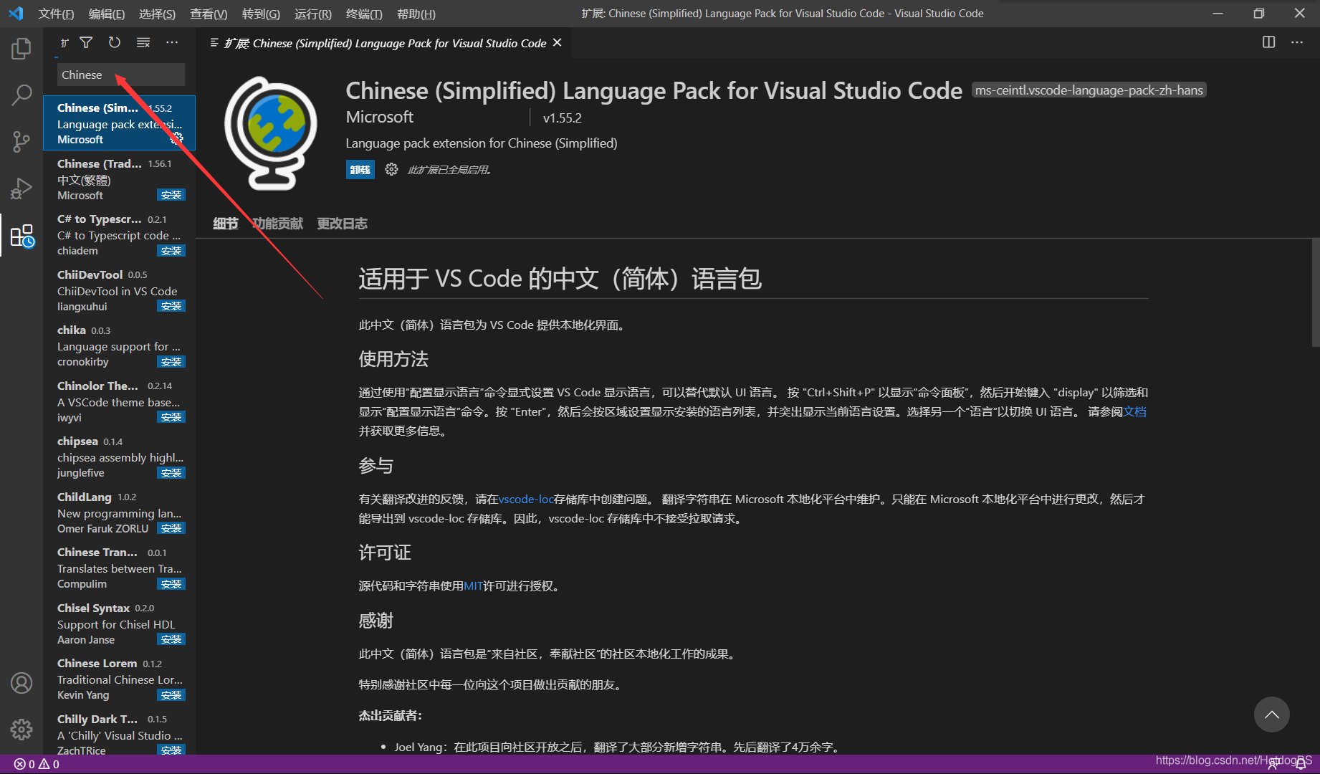1320x774 pixels.
Task: Click the extension ID badge ms-ceintl
Action: (x=1089, y=90)
